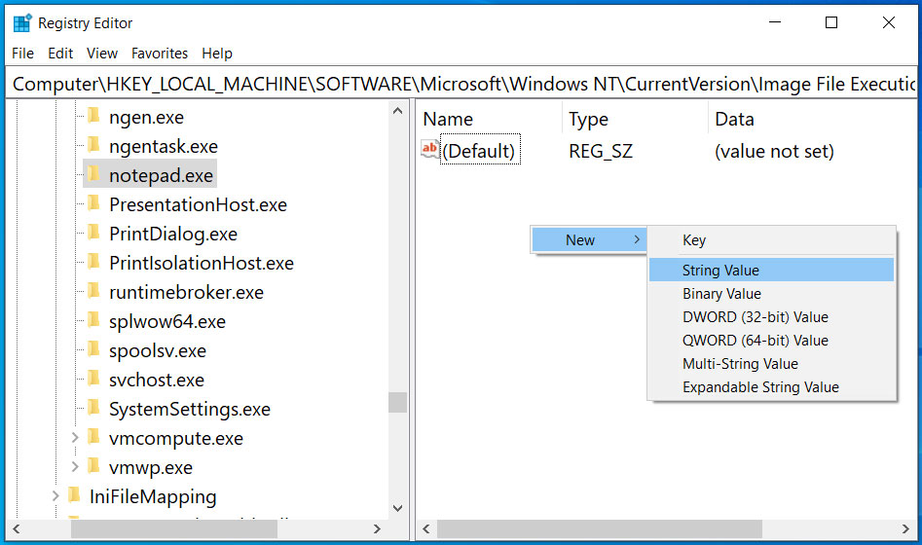Open the File menu
Image resolution: width=922 pixels, height=545 pixels.
coord(23,54)
